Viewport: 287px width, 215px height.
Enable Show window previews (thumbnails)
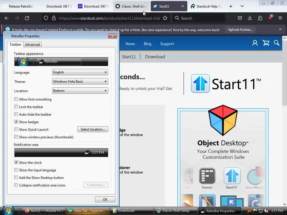coord(16,137)
